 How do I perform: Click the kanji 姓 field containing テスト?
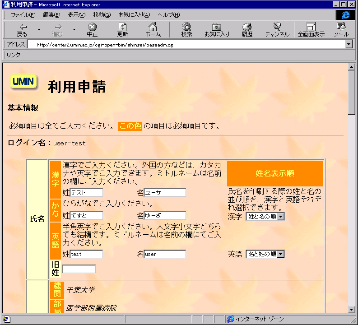(x=86, y=193)
